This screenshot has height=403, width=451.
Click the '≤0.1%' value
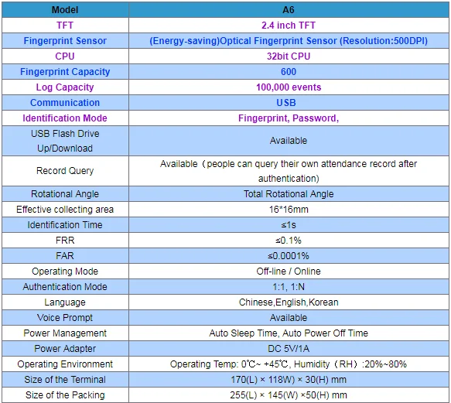point(289,241)
